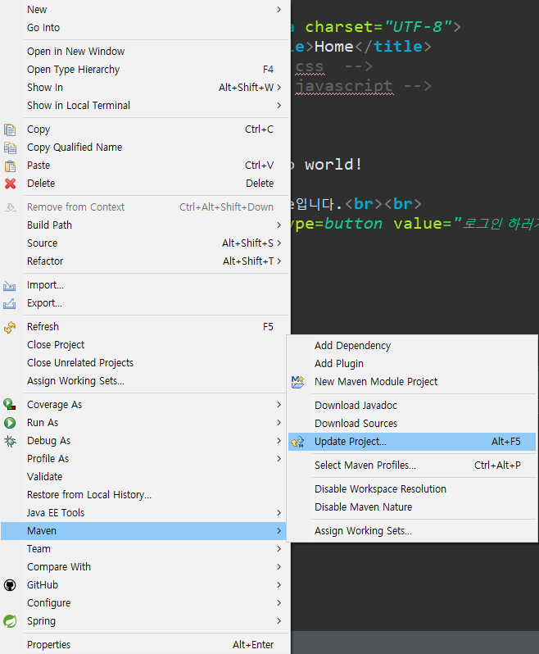Click the Debug As bug icon
539x654 pixels.
(x=10, y=441)
